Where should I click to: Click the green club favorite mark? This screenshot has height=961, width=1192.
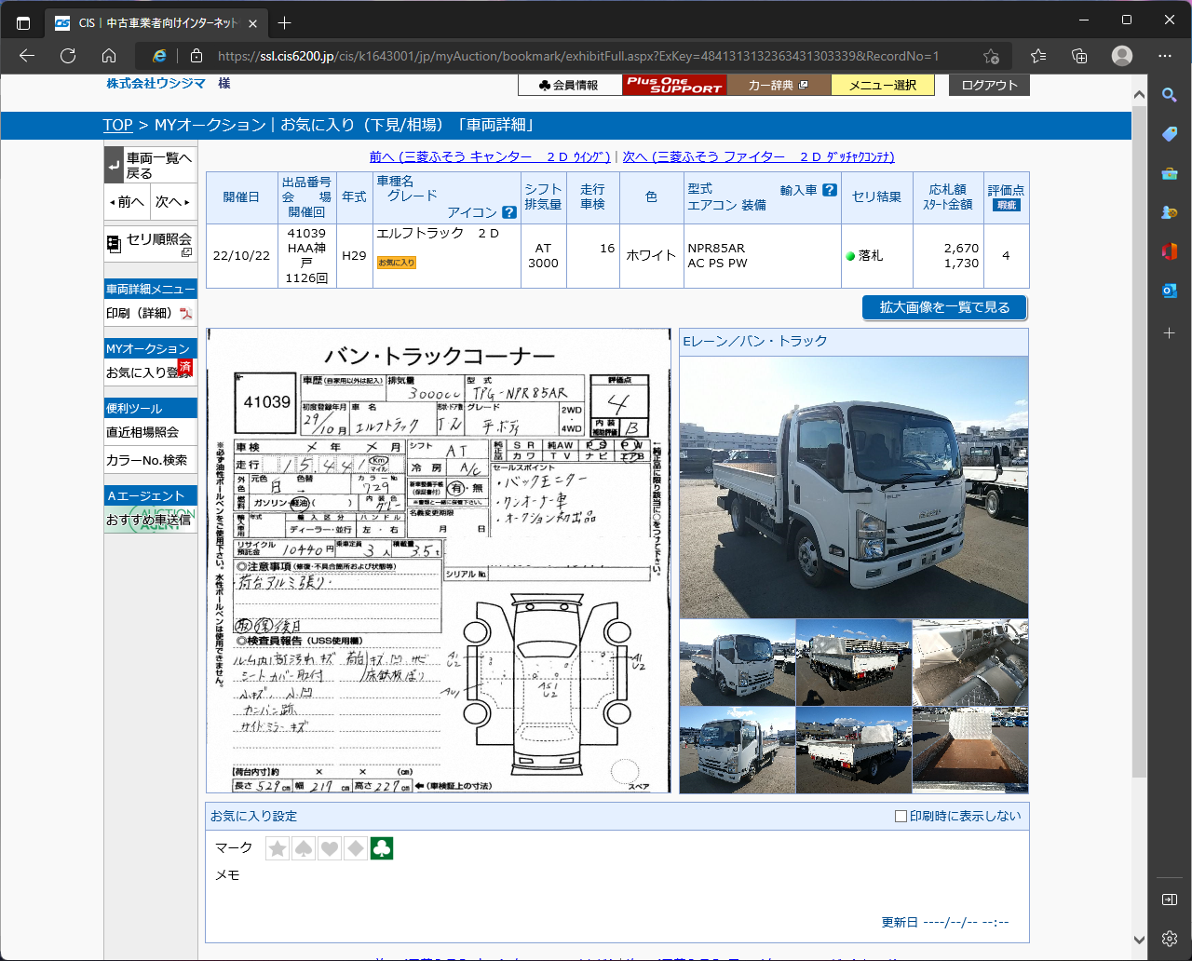[382, 848]
